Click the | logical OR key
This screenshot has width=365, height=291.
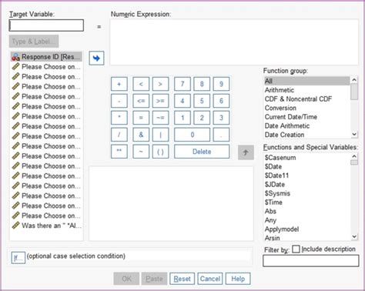[160, 135]
